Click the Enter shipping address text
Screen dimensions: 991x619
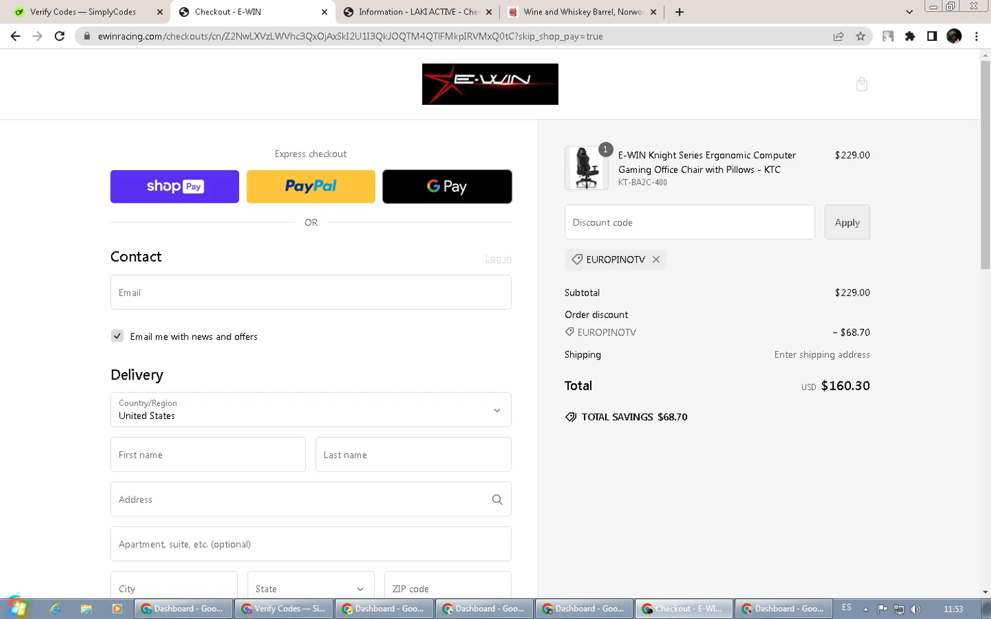pyautogui.click(x=822, y=354)
